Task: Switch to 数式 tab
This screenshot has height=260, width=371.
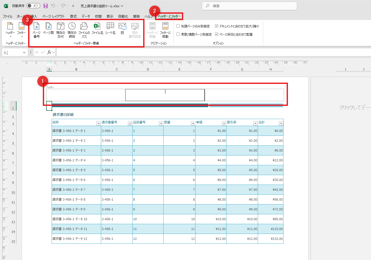Action: coord(74,16)
